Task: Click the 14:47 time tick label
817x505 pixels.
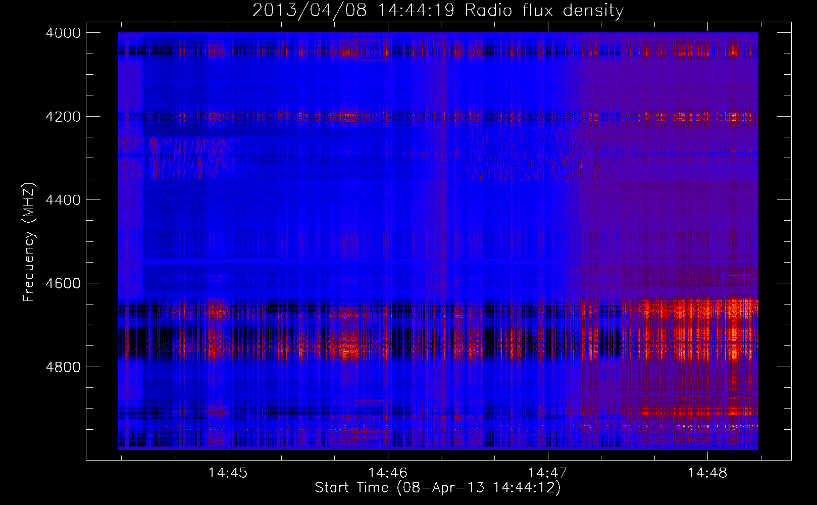Action: (x=548, y=473)
